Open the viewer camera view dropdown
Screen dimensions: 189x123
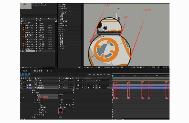142,67
